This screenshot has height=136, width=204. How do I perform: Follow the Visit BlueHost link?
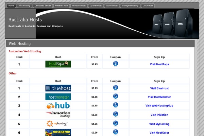tap(159, 88)
